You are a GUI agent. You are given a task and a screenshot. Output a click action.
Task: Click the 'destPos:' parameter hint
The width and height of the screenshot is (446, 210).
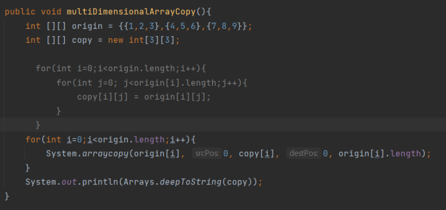tap(303, 154)
